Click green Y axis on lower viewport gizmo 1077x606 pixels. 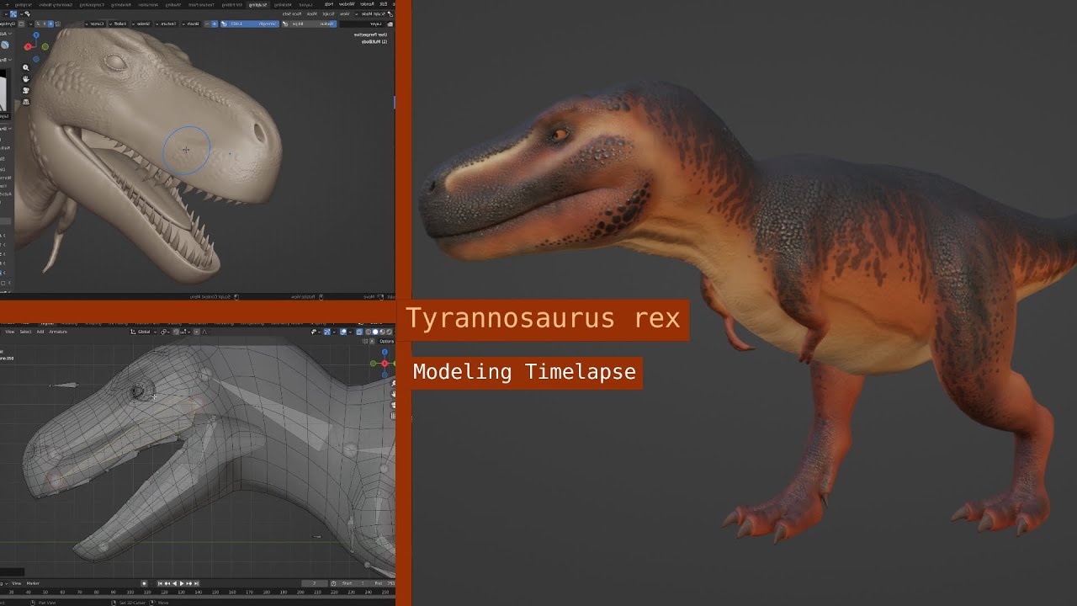373,364
